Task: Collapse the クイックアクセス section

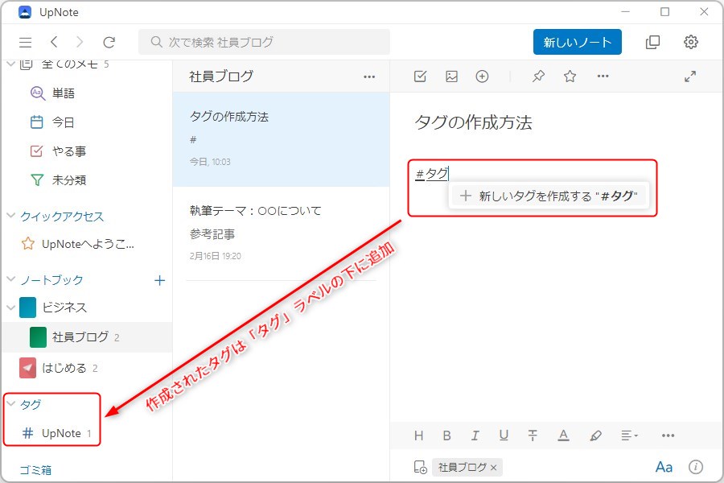Action: coord(11,216)
